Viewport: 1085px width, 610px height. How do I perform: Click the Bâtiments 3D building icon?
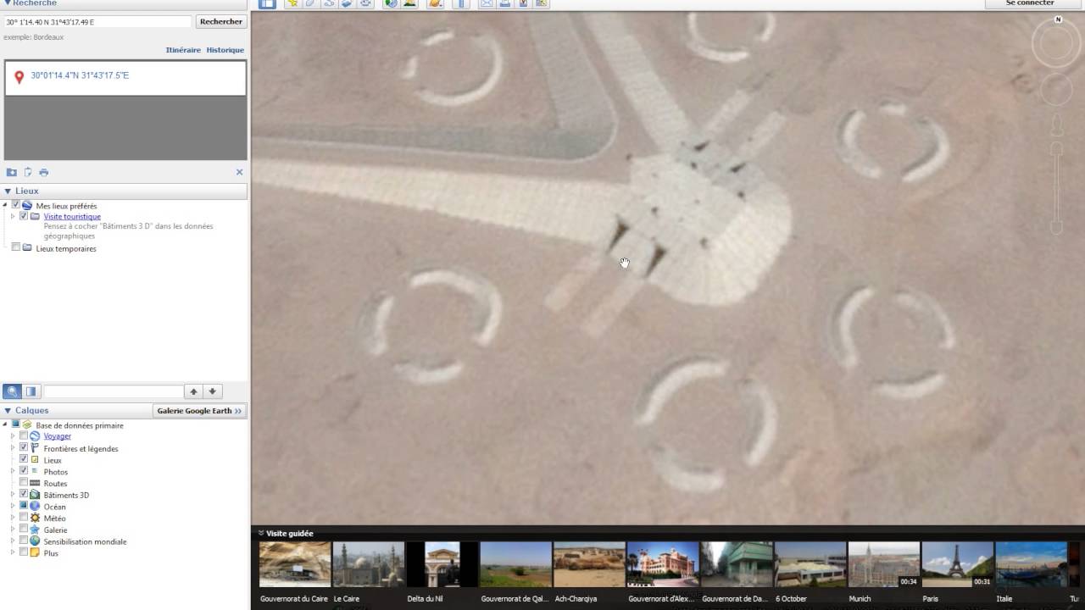tap(35, 494)
